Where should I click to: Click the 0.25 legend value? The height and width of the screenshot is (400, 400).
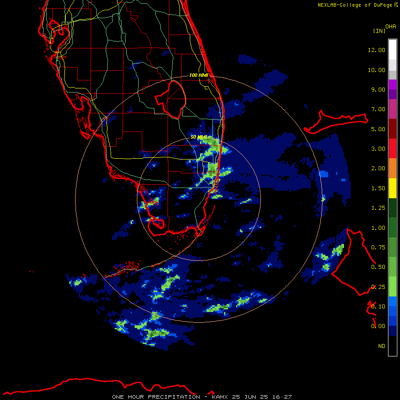tap(378, 287)
